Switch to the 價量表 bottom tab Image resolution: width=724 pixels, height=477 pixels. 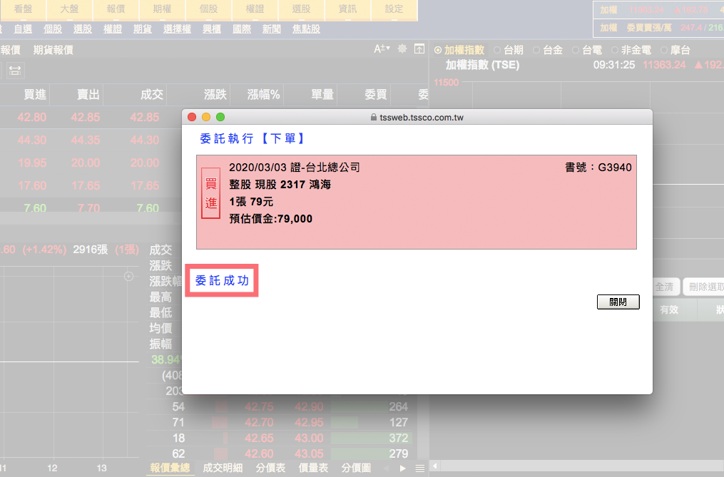313,468
